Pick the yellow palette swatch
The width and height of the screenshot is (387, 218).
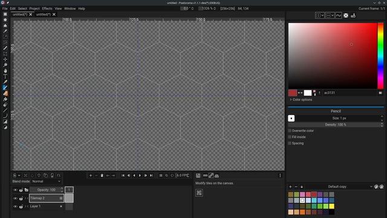[332, 206]
